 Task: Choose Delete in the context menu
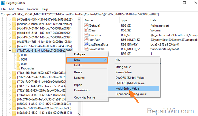87,72
